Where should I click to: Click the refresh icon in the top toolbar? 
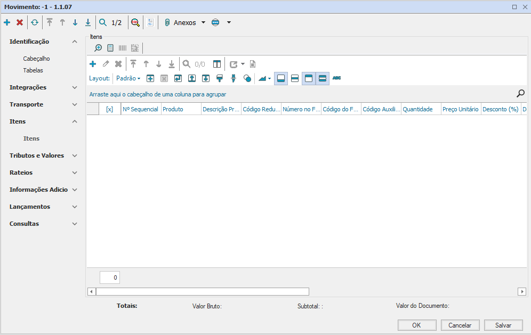click(35, 22)
